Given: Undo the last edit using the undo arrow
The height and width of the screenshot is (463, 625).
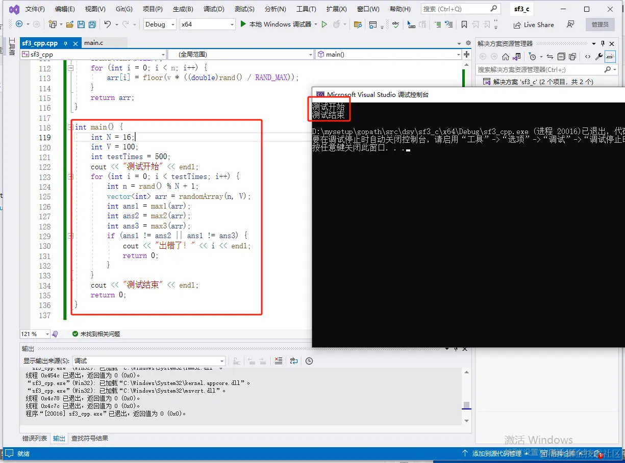Looking at the screenshot, I should click(x=108, y=24).
